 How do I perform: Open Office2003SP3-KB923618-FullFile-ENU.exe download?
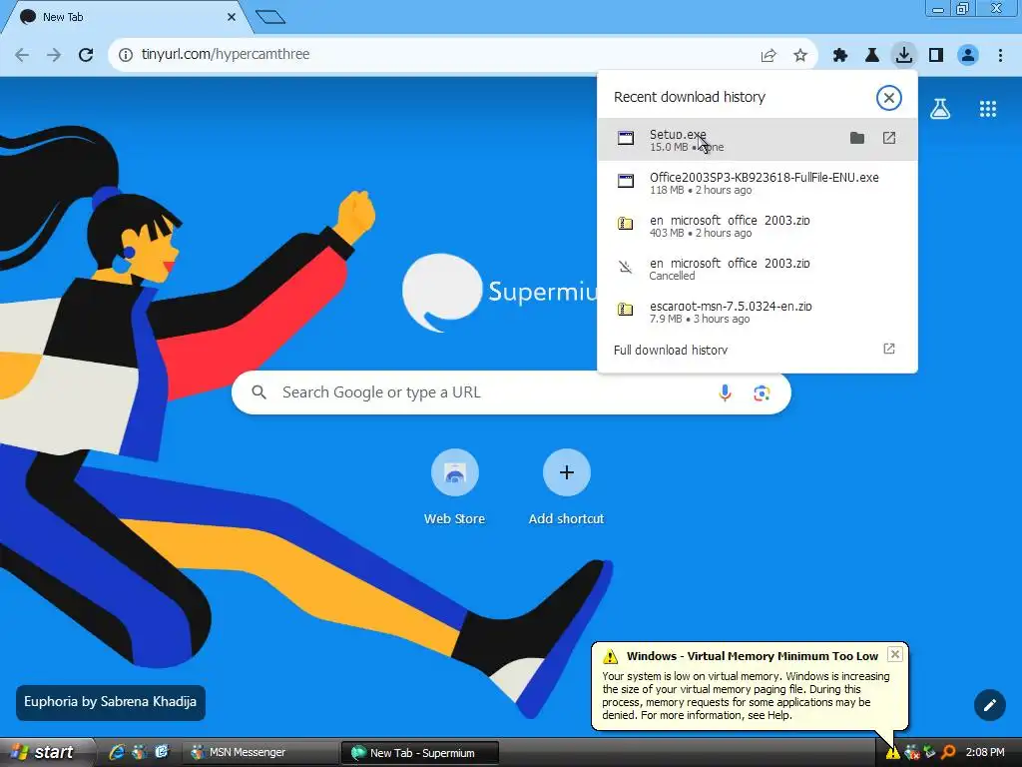tap(757, 183)
